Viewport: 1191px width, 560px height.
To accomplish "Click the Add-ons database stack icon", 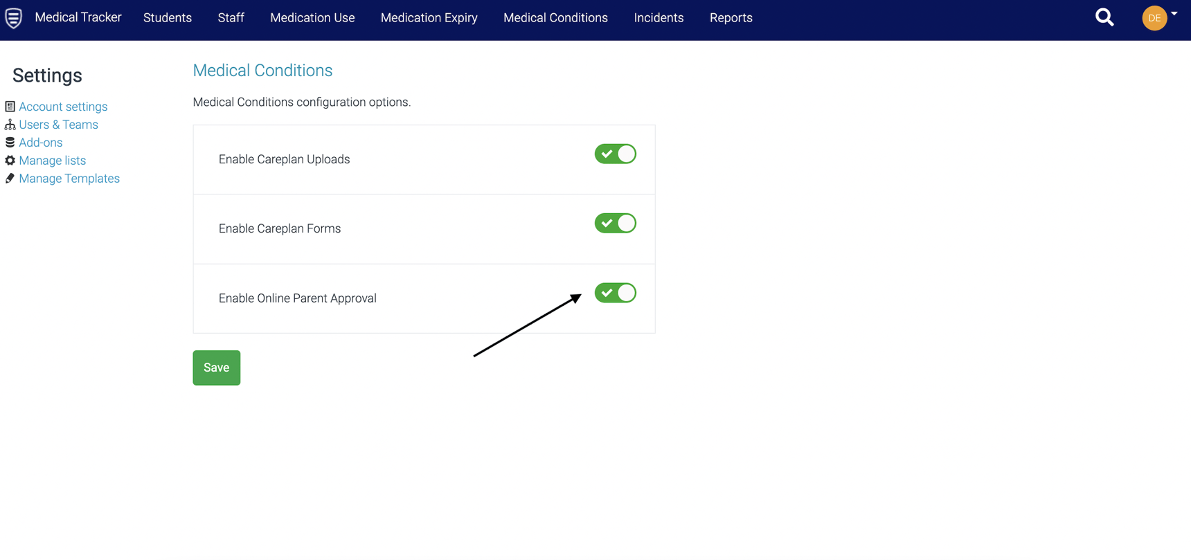I will 10,143.
